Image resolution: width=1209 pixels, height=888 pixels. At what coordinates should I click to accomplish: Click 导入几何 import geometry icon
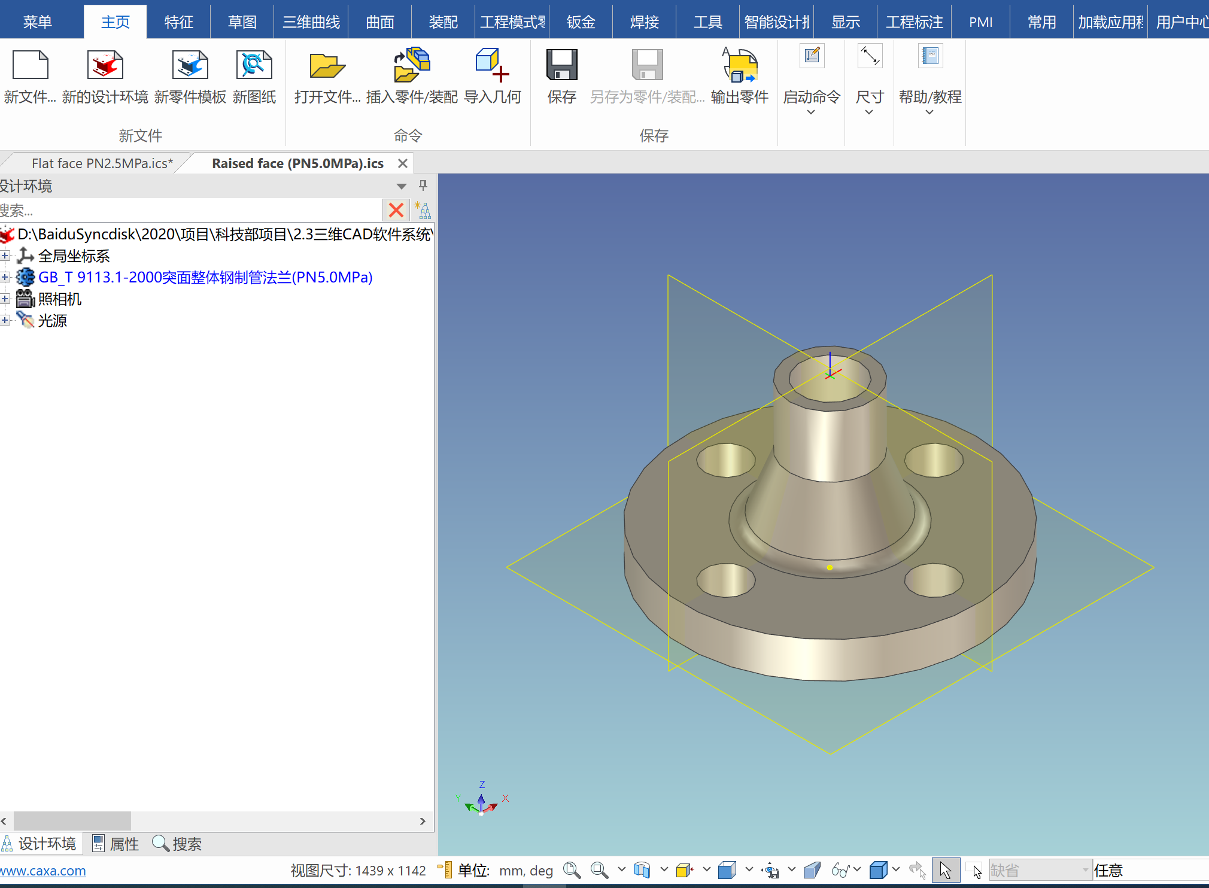click(x=492, y=66)
